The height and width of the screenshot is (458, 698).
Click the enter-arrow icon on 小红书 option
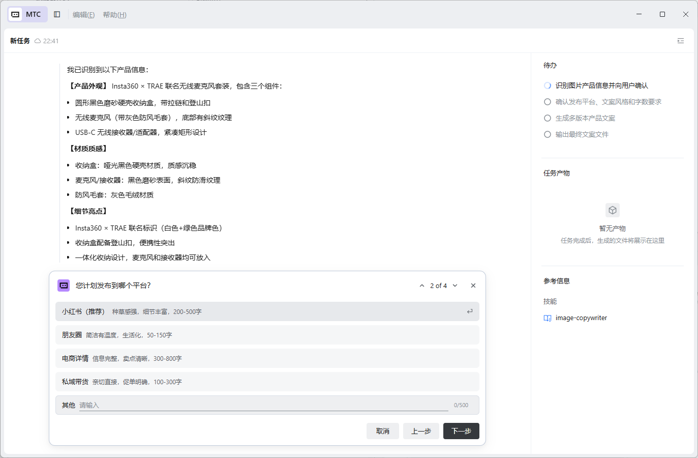pos(470,311)
